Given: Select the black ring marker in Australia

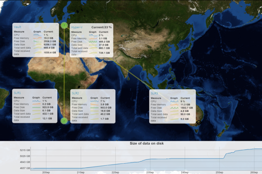Looking at the screenshot, I should (199, 122).
